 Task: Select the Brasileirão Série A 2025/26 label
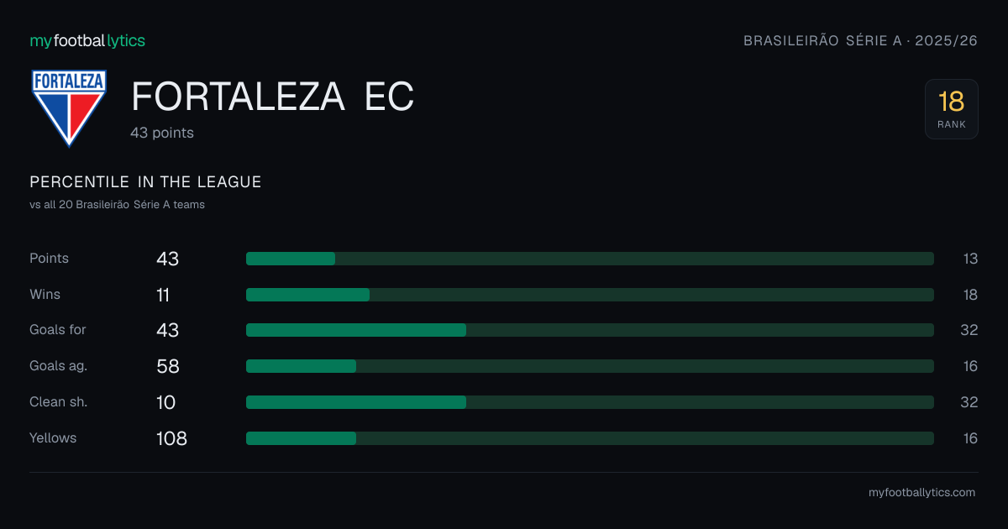click(861, 41)
